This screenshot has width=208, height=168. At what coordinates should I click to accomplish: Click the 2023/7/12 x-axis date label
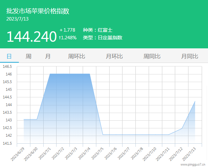(176, 154)
